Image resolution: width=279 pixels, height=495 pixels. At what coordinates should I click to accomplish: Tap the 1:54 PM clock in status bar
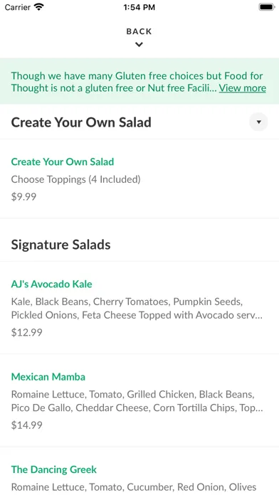pos(139,7)
